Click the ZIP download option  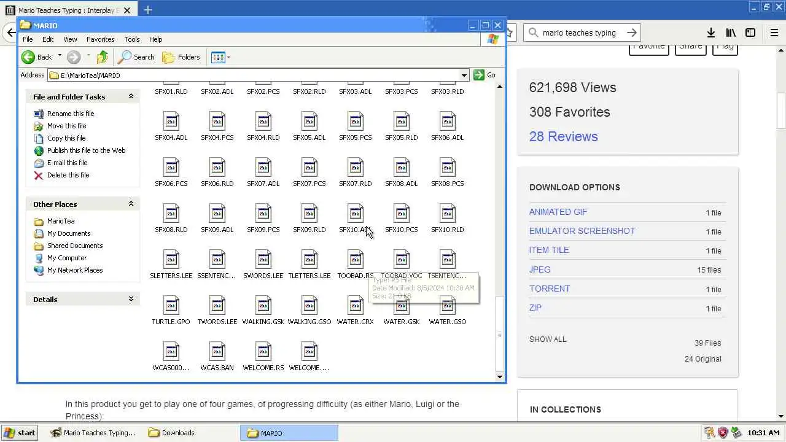tap(535, 308)
